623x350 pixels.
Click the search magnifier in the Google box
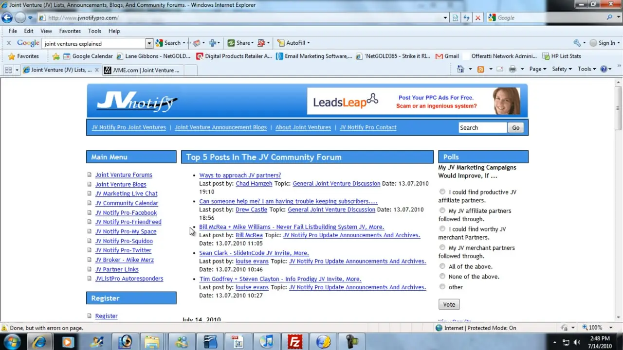point(610,17)
